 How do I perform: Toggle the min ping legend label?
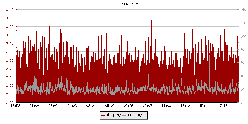(x=113, y=115)
